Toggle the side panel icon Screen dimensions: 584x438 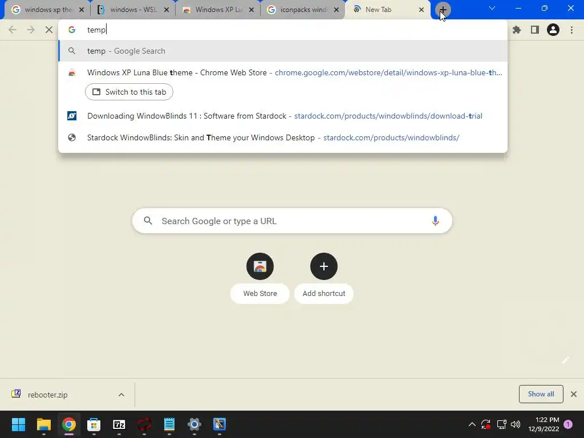tap(535, 30)
